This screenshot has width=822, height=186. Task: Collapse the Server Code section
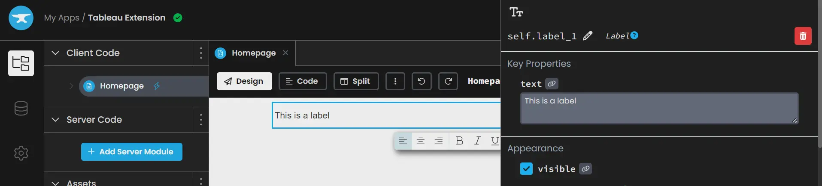(55, 120)
